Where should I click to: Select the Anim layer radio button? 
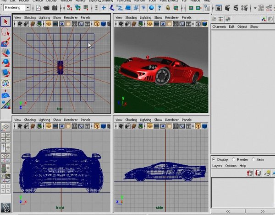coord(253,160)
